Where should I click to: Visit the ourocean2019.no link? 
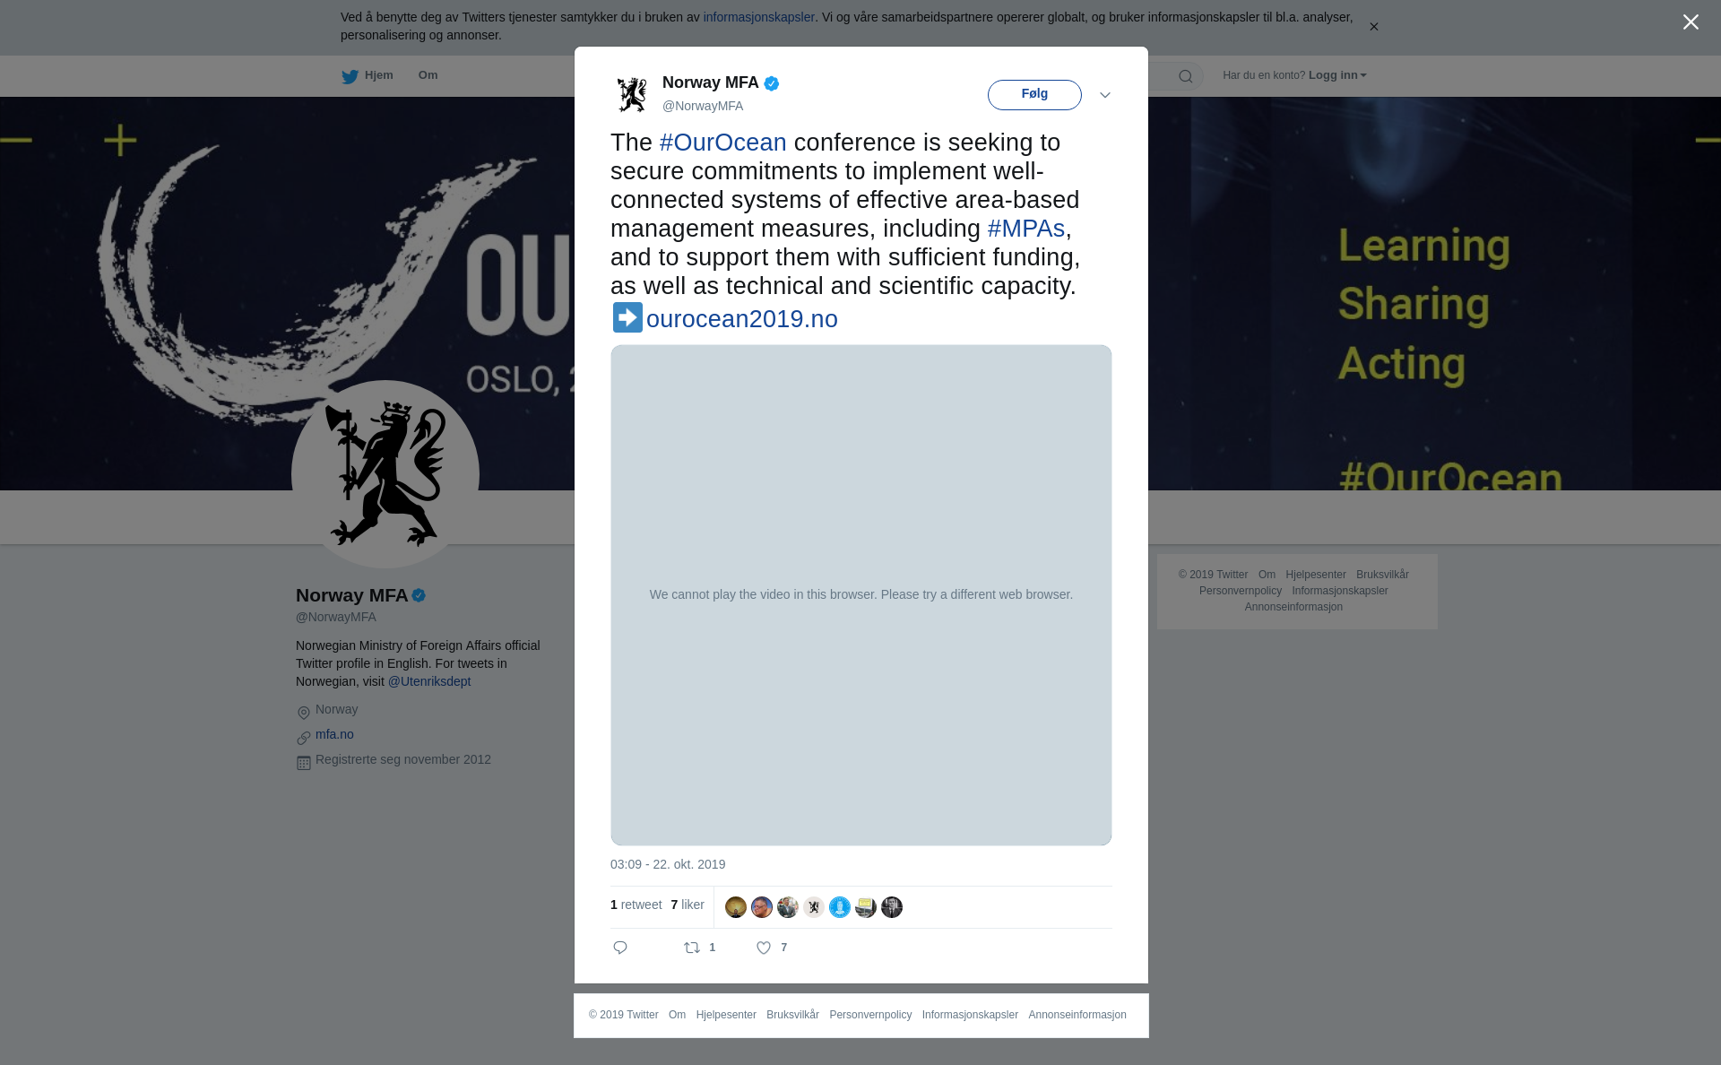742,319
